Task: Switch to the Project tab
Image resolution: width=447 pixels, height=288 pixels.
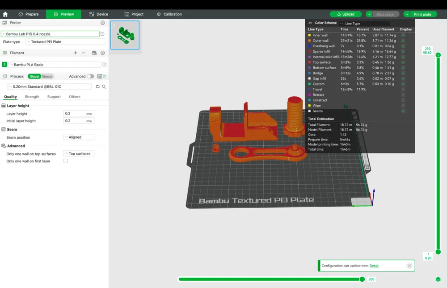Action: (x=134, y=14)
